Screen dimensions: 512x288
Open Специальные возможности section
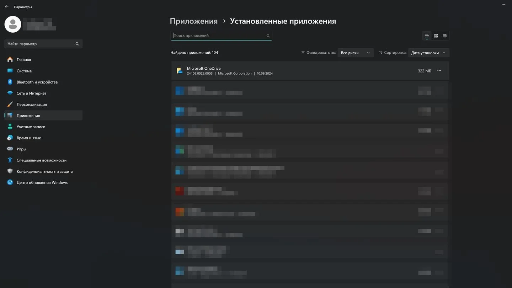click(43, 160)
